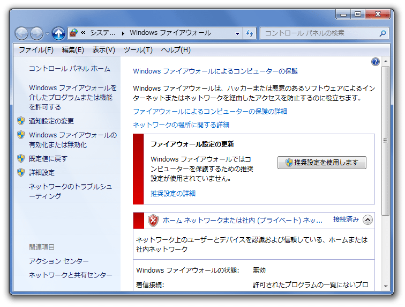Open アクション センター link
The width and height of the screenshot is (405, 307).
(58, 261)
